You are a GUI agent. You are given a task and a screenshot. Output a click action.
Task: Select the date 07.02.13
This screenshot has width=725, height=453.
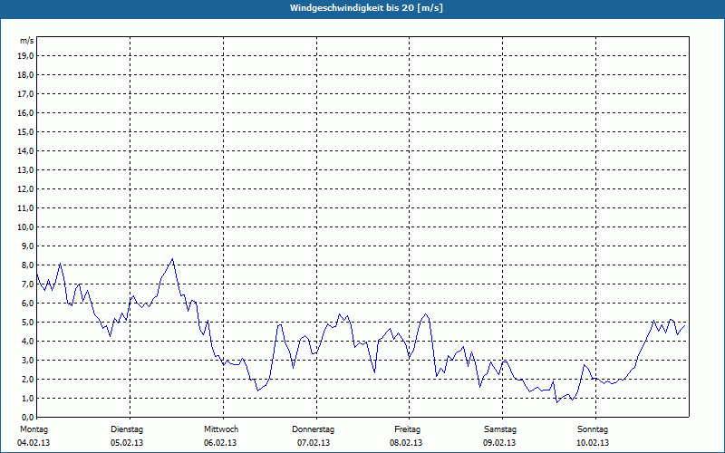click(x=314, y=443)
